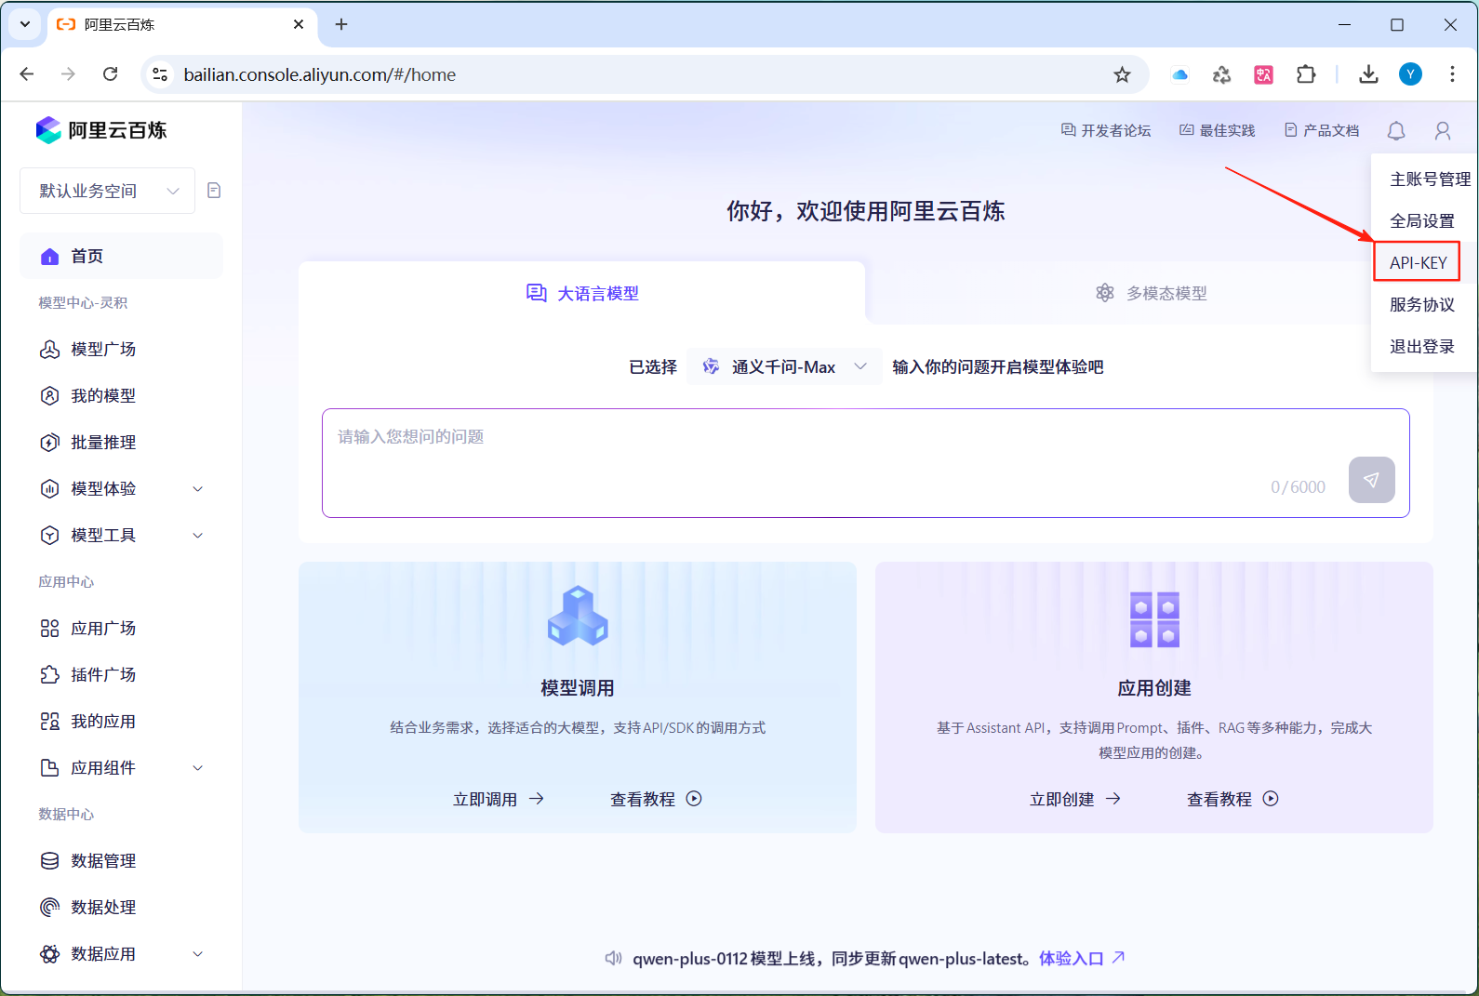The height and width of the screenshot is (996, 1479).
Task: Click the home icon in sidebar
Action: click(x=50, y=257)
